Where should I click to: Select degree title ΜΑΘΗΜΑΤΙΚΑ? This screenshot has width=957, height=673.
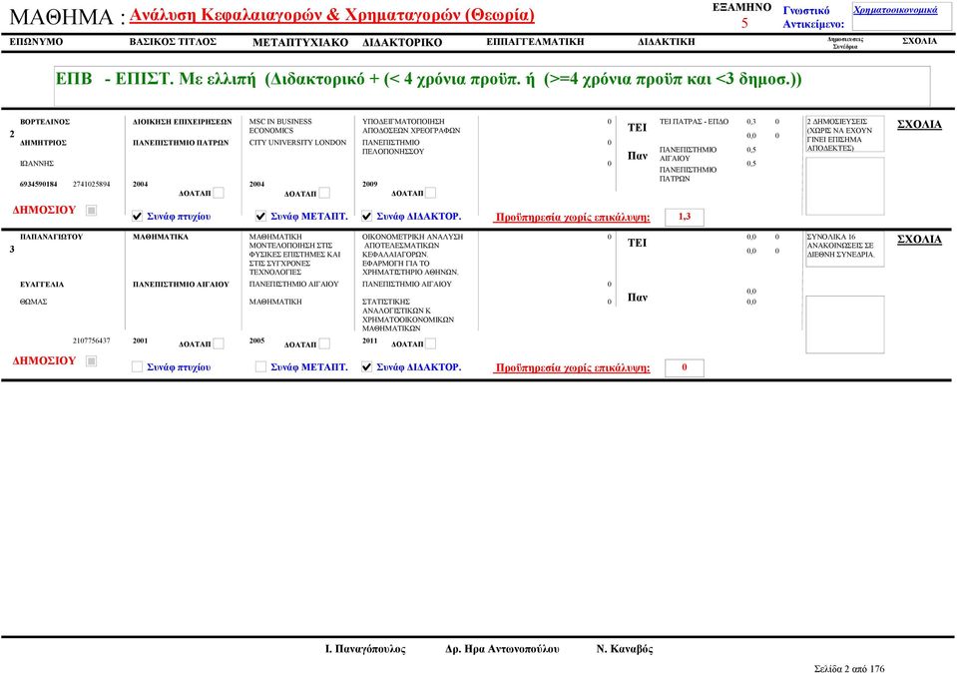(x=161, y=237)
